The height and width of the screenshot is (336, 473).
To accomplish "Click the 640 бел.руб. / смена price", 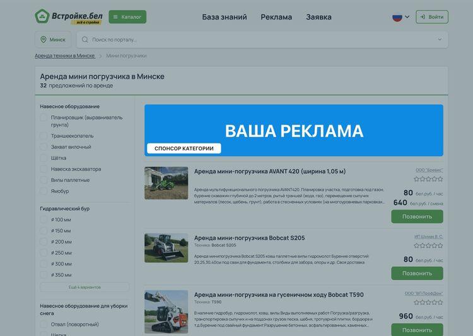I will [418, 203].
